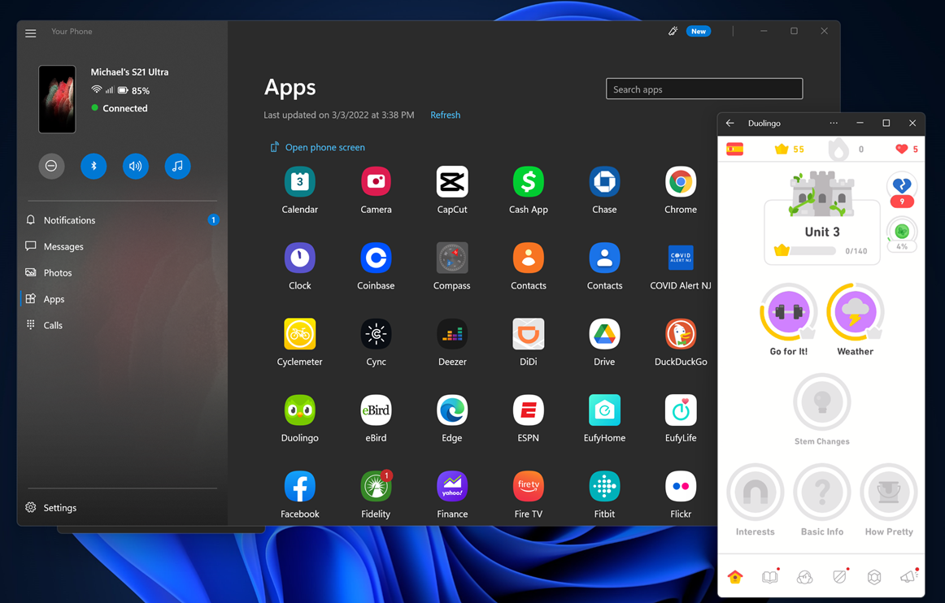945x603 pixels.
Task: Click the Duolingo megaphone news icon
Action: [908, 576]
